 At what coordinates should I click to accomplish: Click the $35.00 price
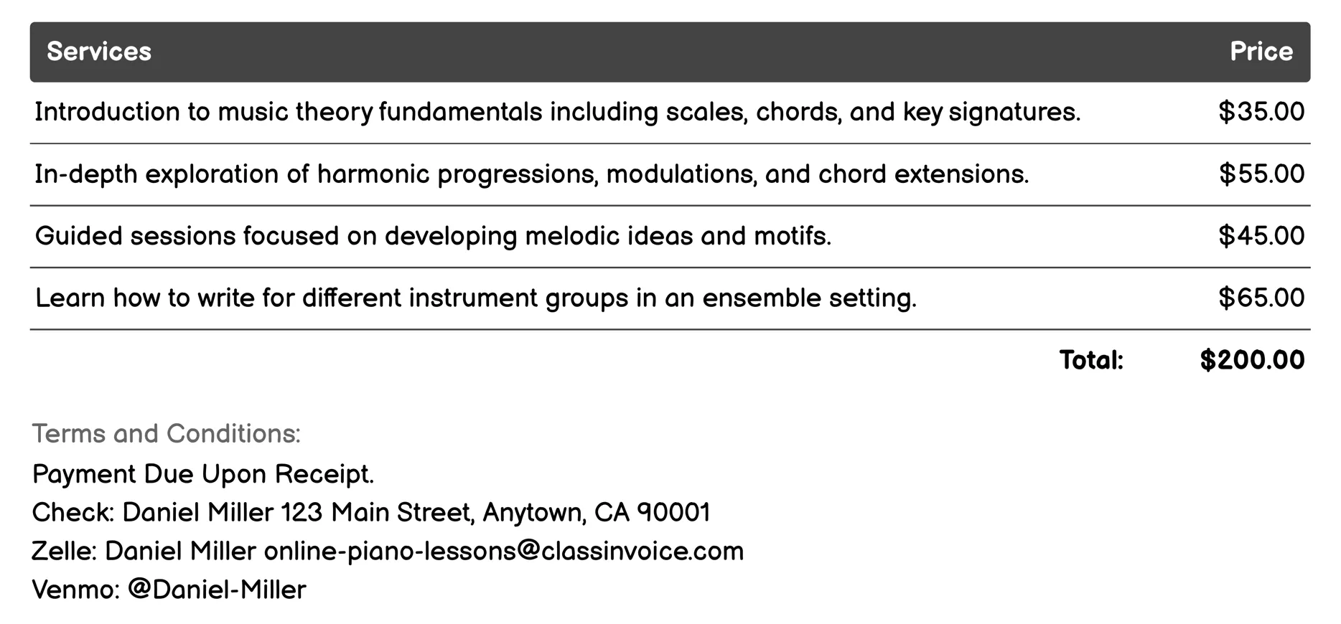pyautogui.click(x=1261, y=112)
